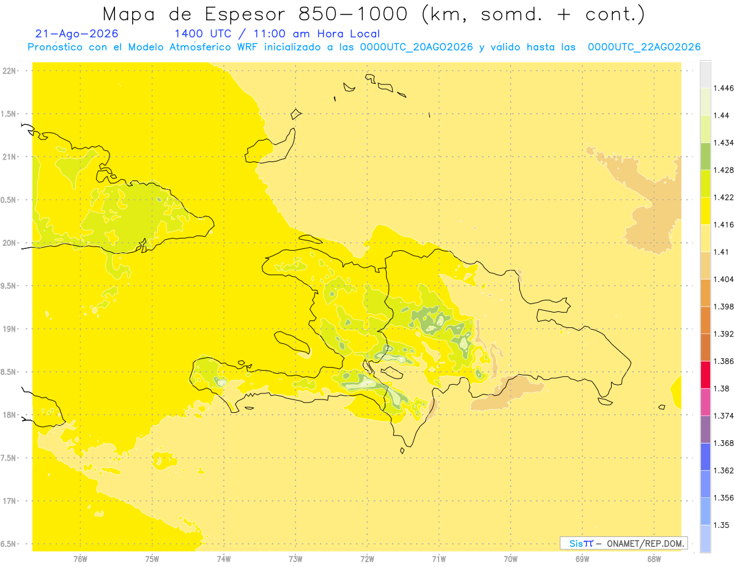Click the legend value 1.434
Viewport: 734px width, 567px height.
(723, 143)
